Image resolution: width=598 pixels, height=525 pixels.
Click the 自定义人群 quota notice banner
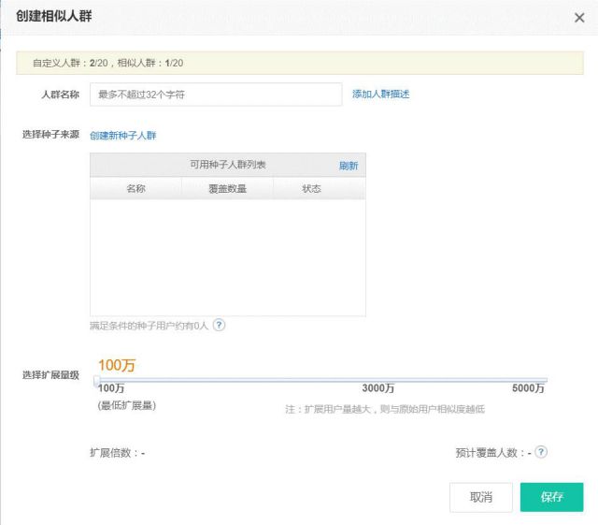coord(299,63)
